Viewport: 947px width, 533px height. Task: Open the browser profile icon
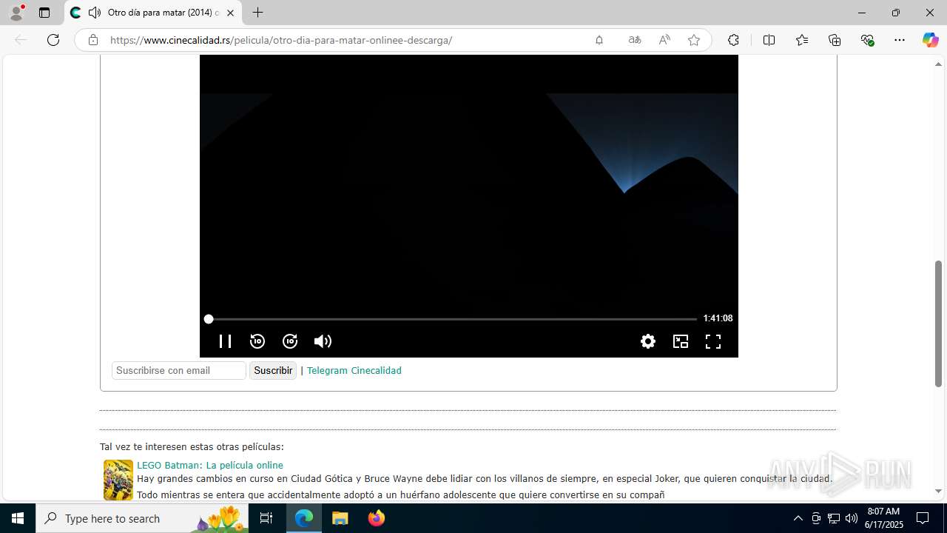pos(16,13)
